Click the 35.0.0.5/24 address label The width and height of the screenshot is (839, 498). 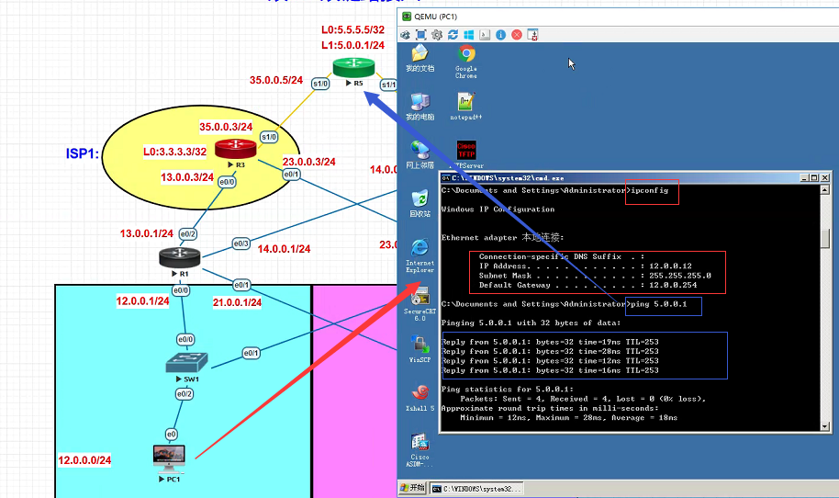click(x=276, y=80)
